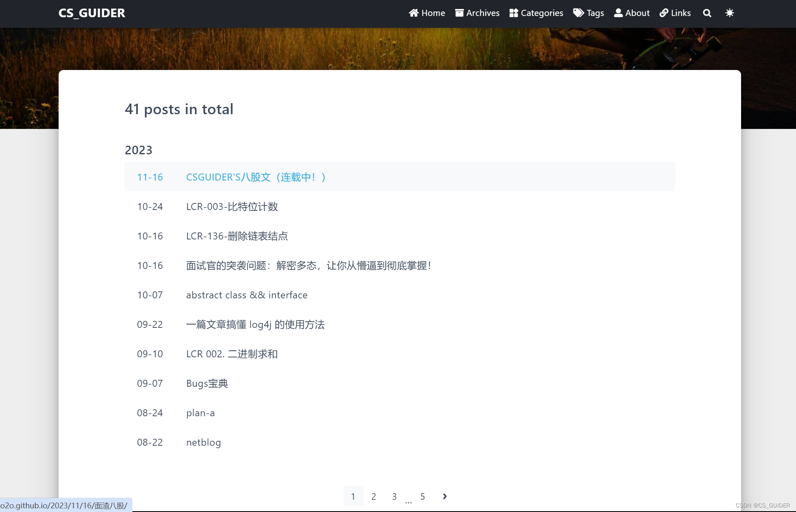Open the Archives section icon
796x512 pixels.
(x=459, y=13)
